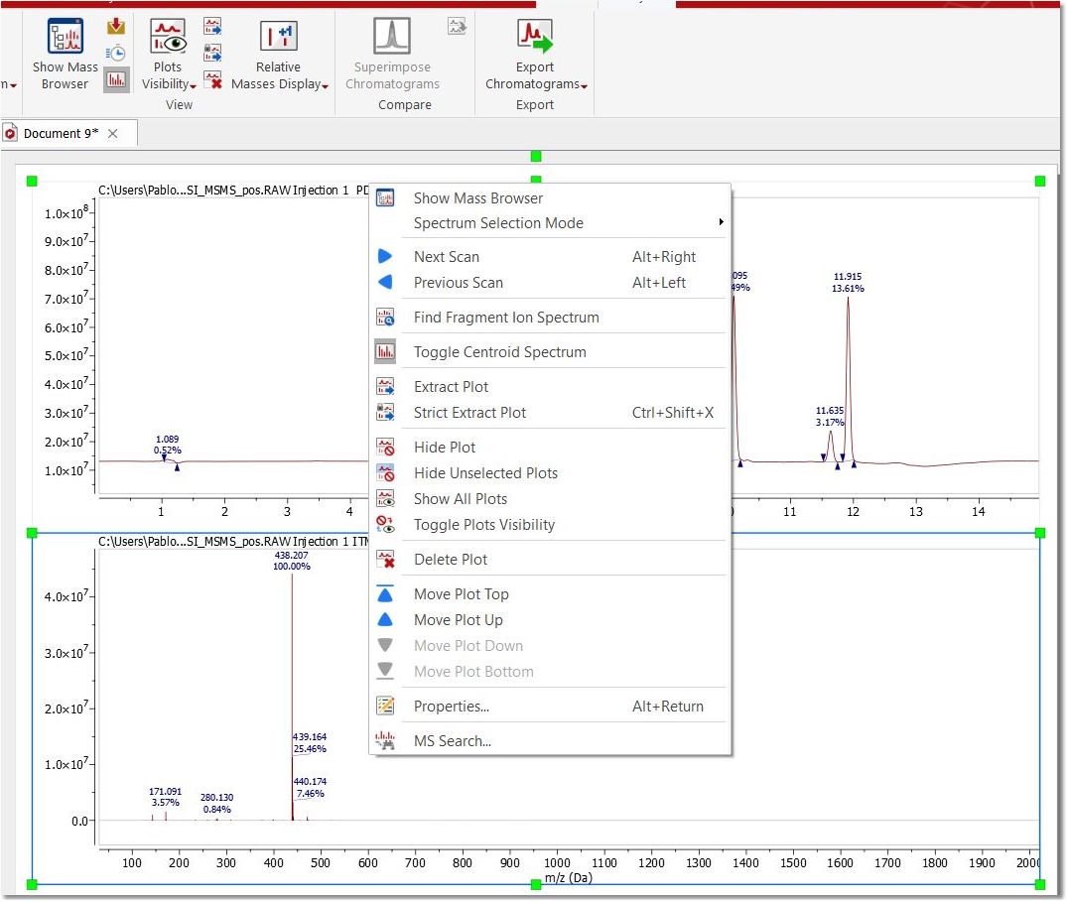Viewport: 1067px width, 902px height.
Task: Choose Previous Scan from the context menu
Action: 458,283
